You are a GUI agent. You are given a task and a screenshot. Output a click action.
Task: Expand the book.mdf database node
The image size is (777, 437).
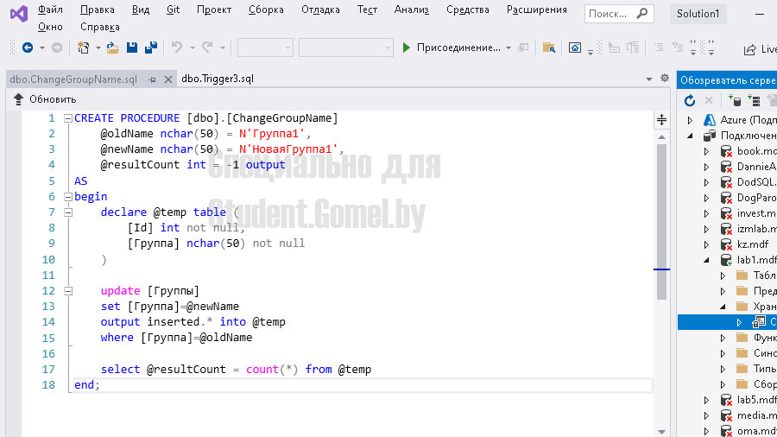coord(706,151)
